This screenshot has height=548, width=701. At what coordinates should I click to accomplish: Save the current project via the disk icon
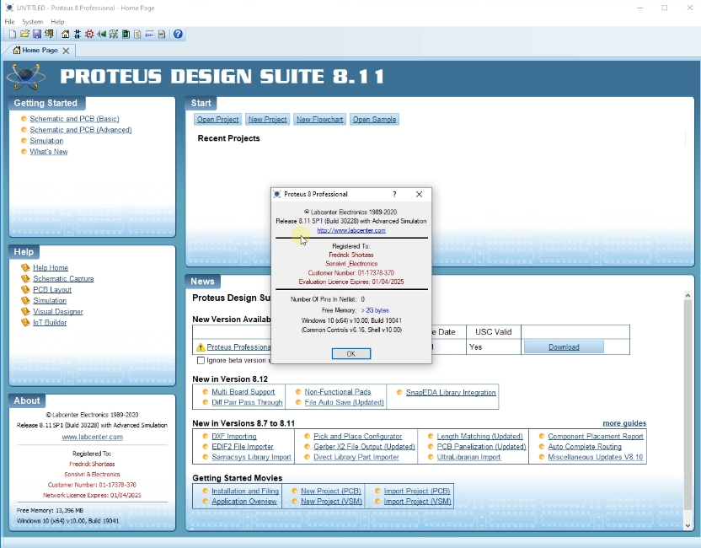coord(37,35)
